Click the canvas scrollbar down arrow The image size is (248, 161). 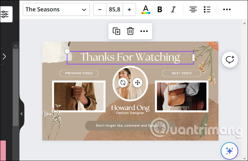click(244, 159)
